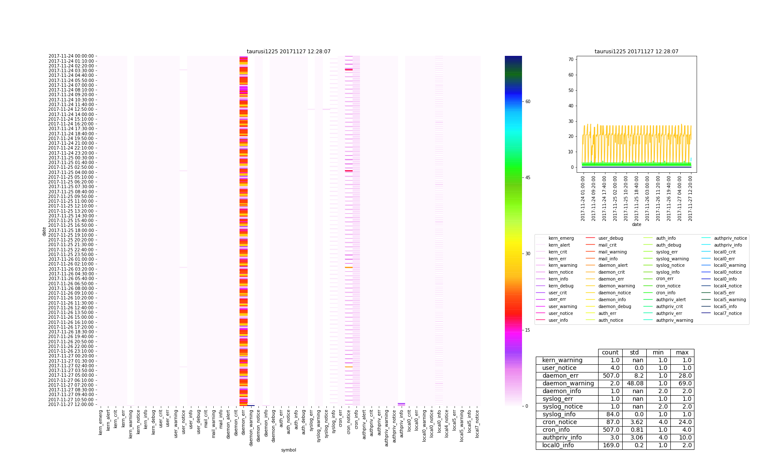This screenshot has width=774, height=464.
Task: Select the daemon_warning row label in the table
Action: tap(568, 384)
